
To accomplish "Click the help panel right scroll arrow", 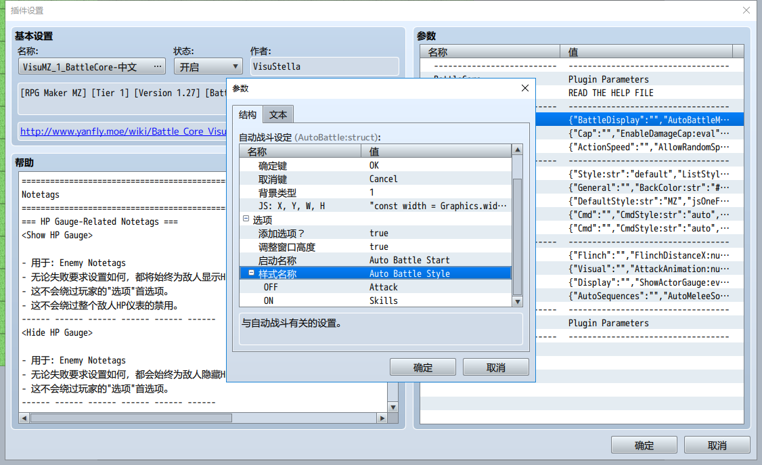I will (382, 418).
